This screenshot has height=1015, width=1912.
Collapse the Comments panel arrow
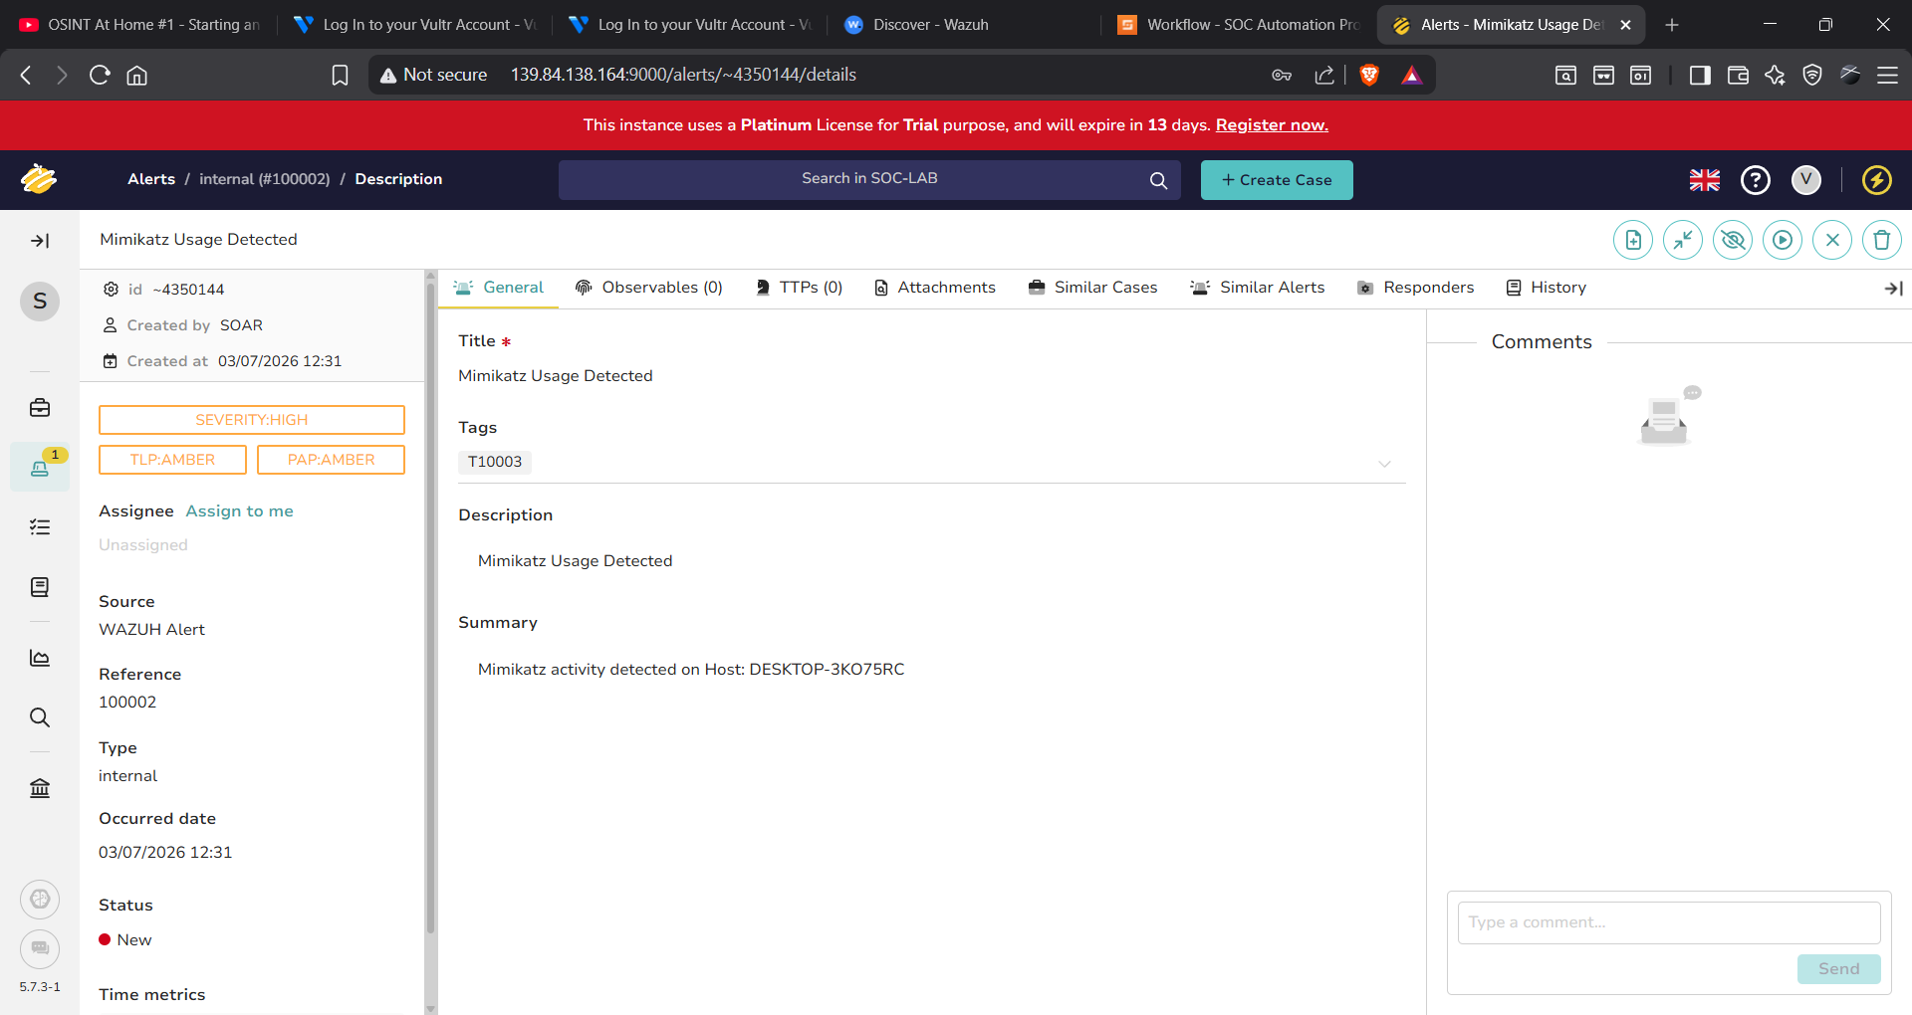click(x=1893, y=289)
